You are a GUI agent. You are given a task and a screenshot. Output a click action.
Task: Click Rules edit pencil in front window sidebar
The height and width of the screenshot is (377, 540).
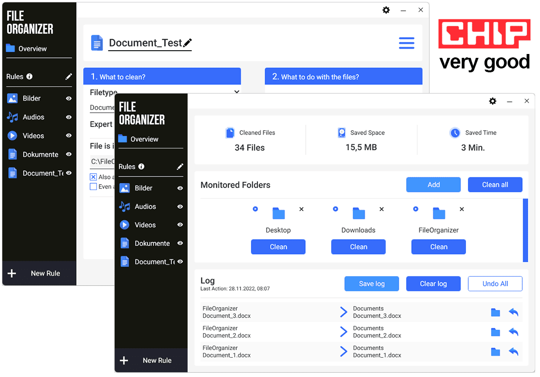[180, 167]
